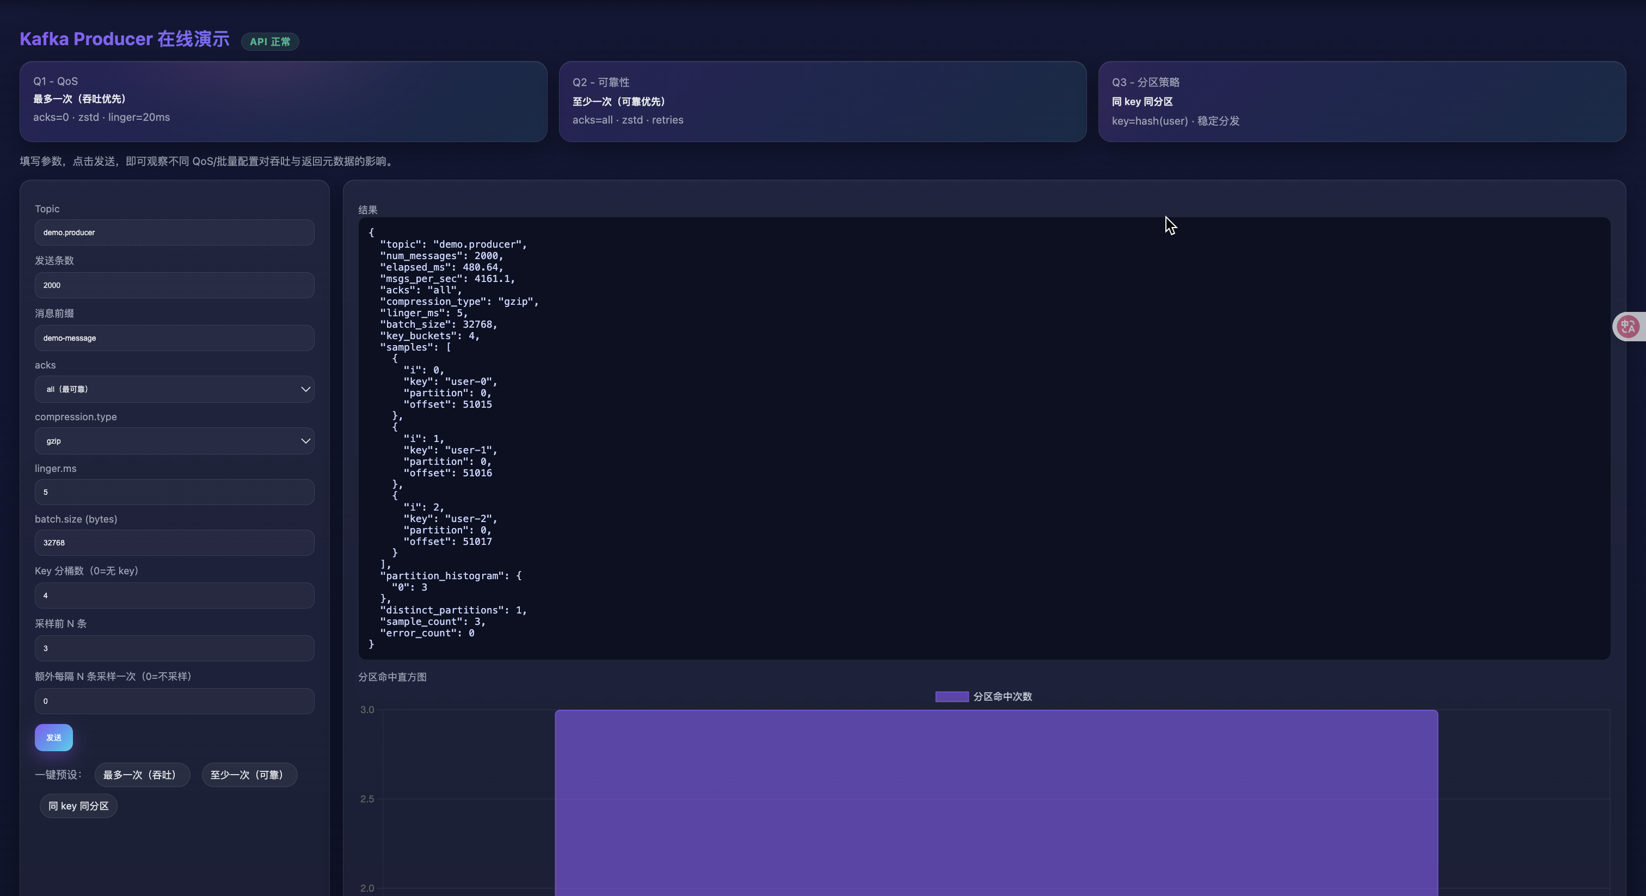This screenshot has width=1646, height=896.
Task: Focus the 发送条数 input field
Action: click(x=174, y=285)
